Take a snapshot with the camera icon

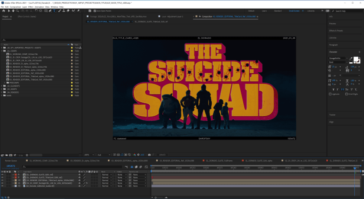[149, 155]
